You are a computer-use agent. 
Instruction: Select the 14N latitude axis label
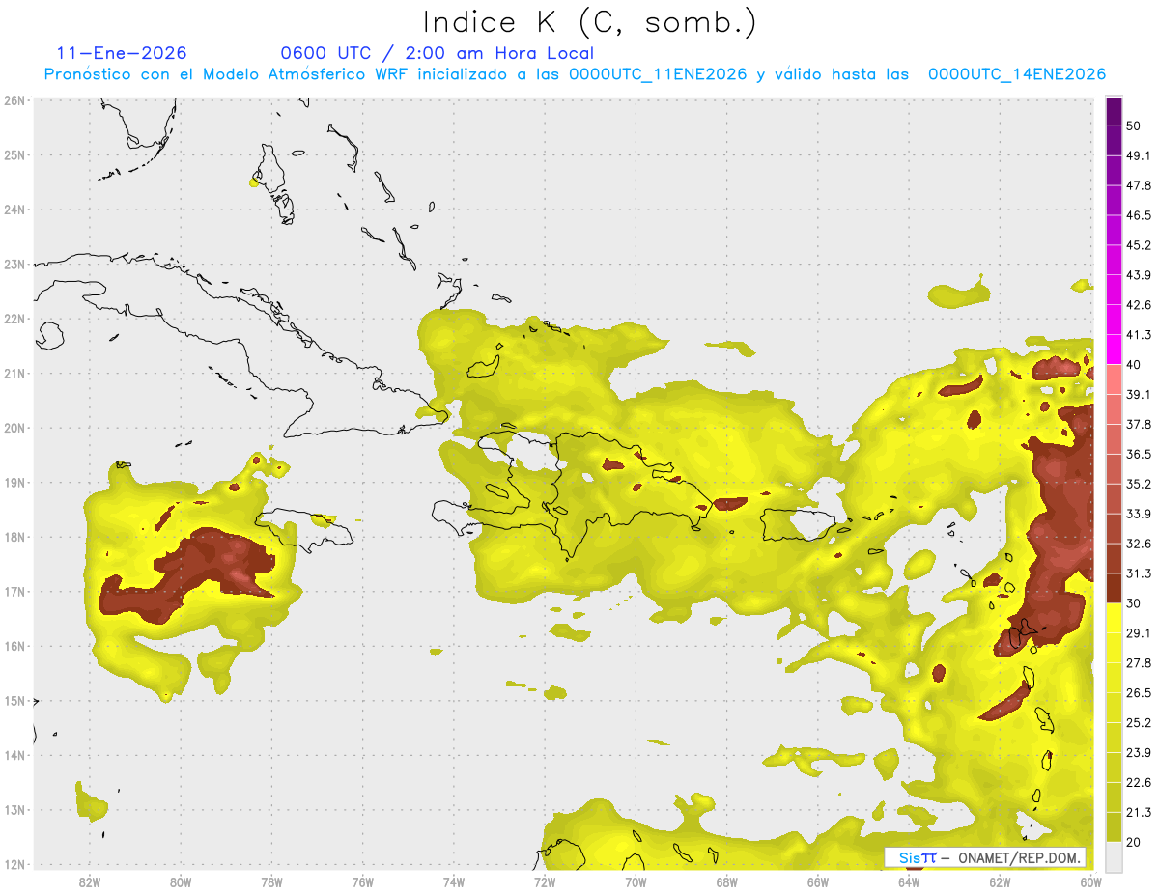tap(14, 755)
